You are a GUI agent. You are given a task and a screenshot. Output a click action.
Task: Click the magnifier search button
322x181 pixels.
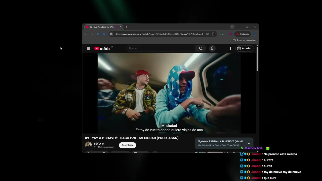click(x=201, y=48)
